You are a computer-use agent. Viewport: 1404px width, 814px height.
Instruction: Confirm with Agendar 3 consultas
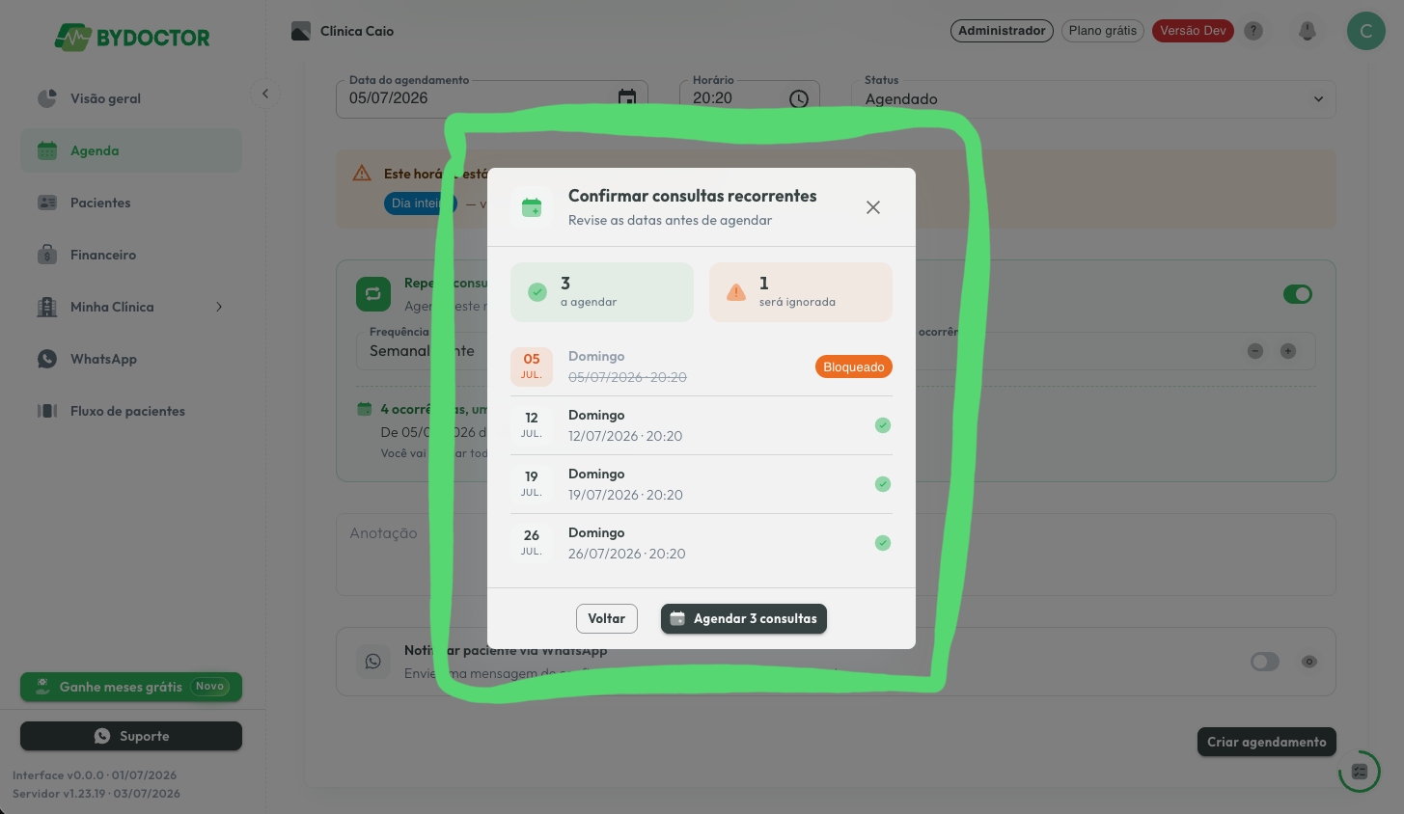744,619
